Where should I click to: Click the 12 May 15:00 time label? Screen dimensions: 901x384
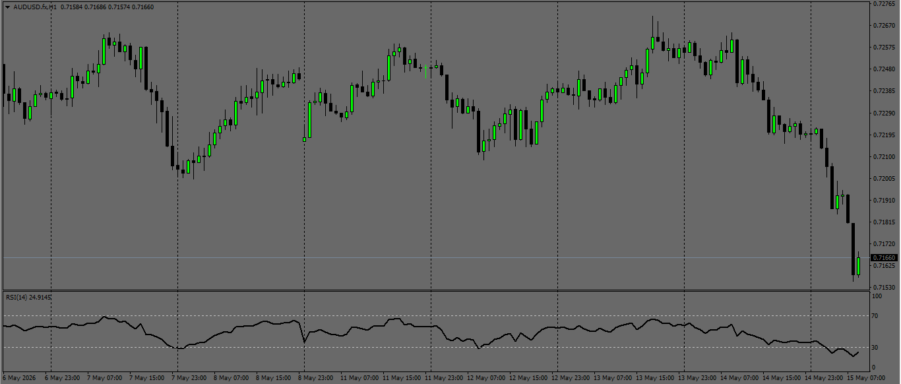tap(528, 378)
